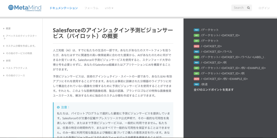The image size is (277, 138).
Task: Expand その他のリソース sidebar item
Action: (x=15, y=75)
